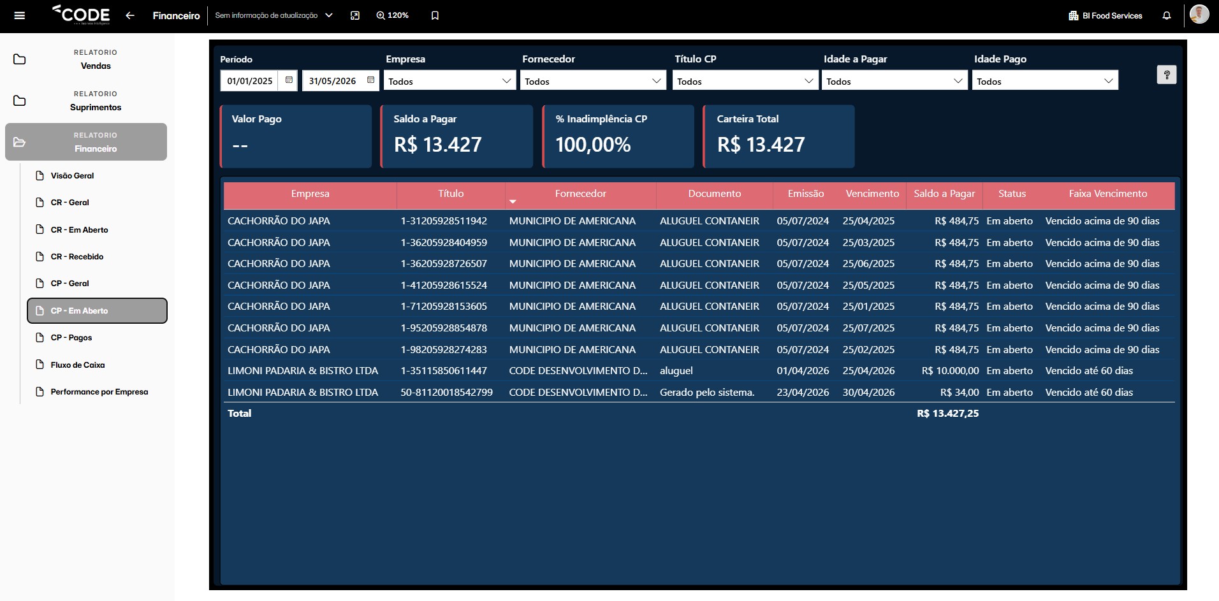Click the Saldo a Pagar column header
This screenshot has width=1219, height=601.
pos(944,194)
